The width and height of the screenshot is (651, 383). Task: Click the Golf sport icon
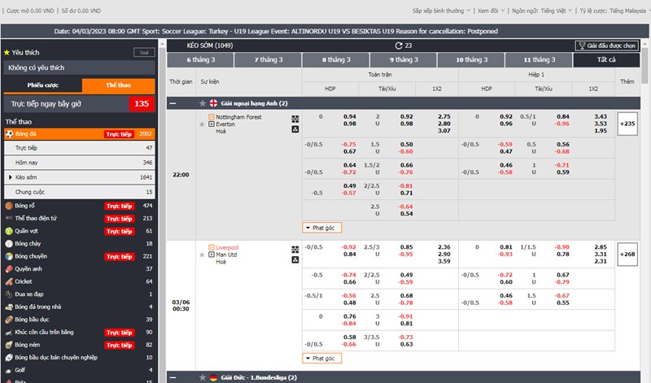[9, 370]
